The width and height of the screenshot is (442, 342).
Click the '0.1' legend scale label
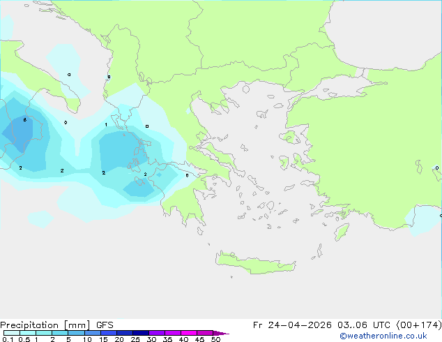tap(8, 339)
